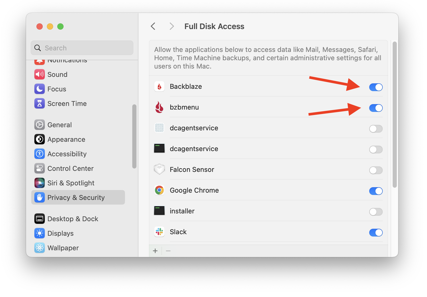Open the Sound settings pane
The width and height of the screenshot is (427, 297).
[78, 75]
